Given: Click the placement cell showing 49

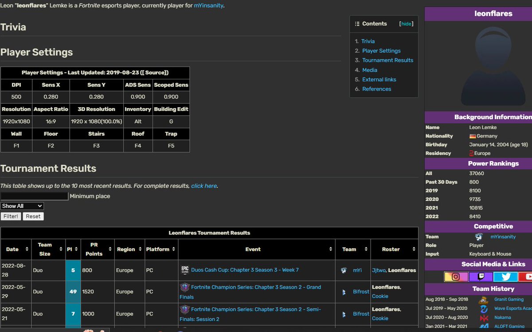Looking at the screenshot, I should pos(73,292).
